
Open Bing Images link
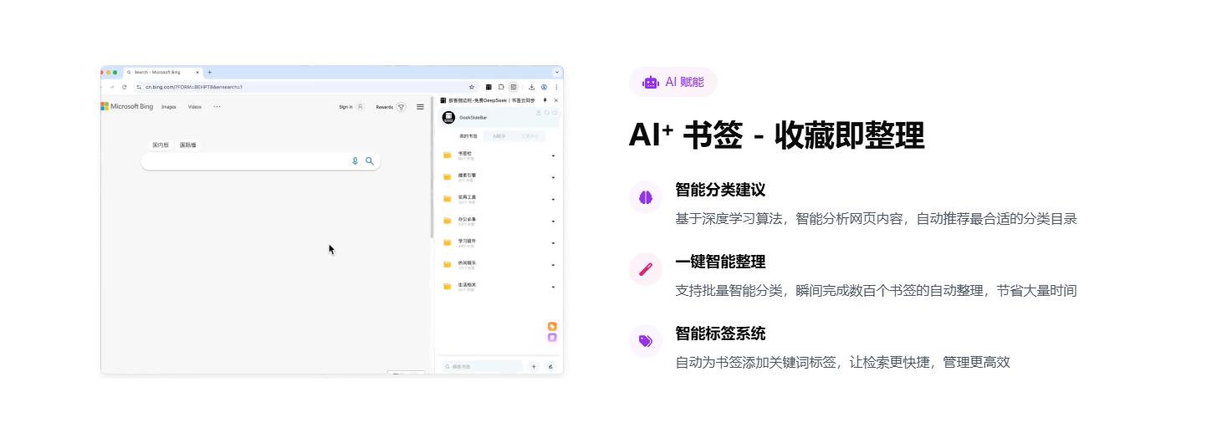(169, 107)
